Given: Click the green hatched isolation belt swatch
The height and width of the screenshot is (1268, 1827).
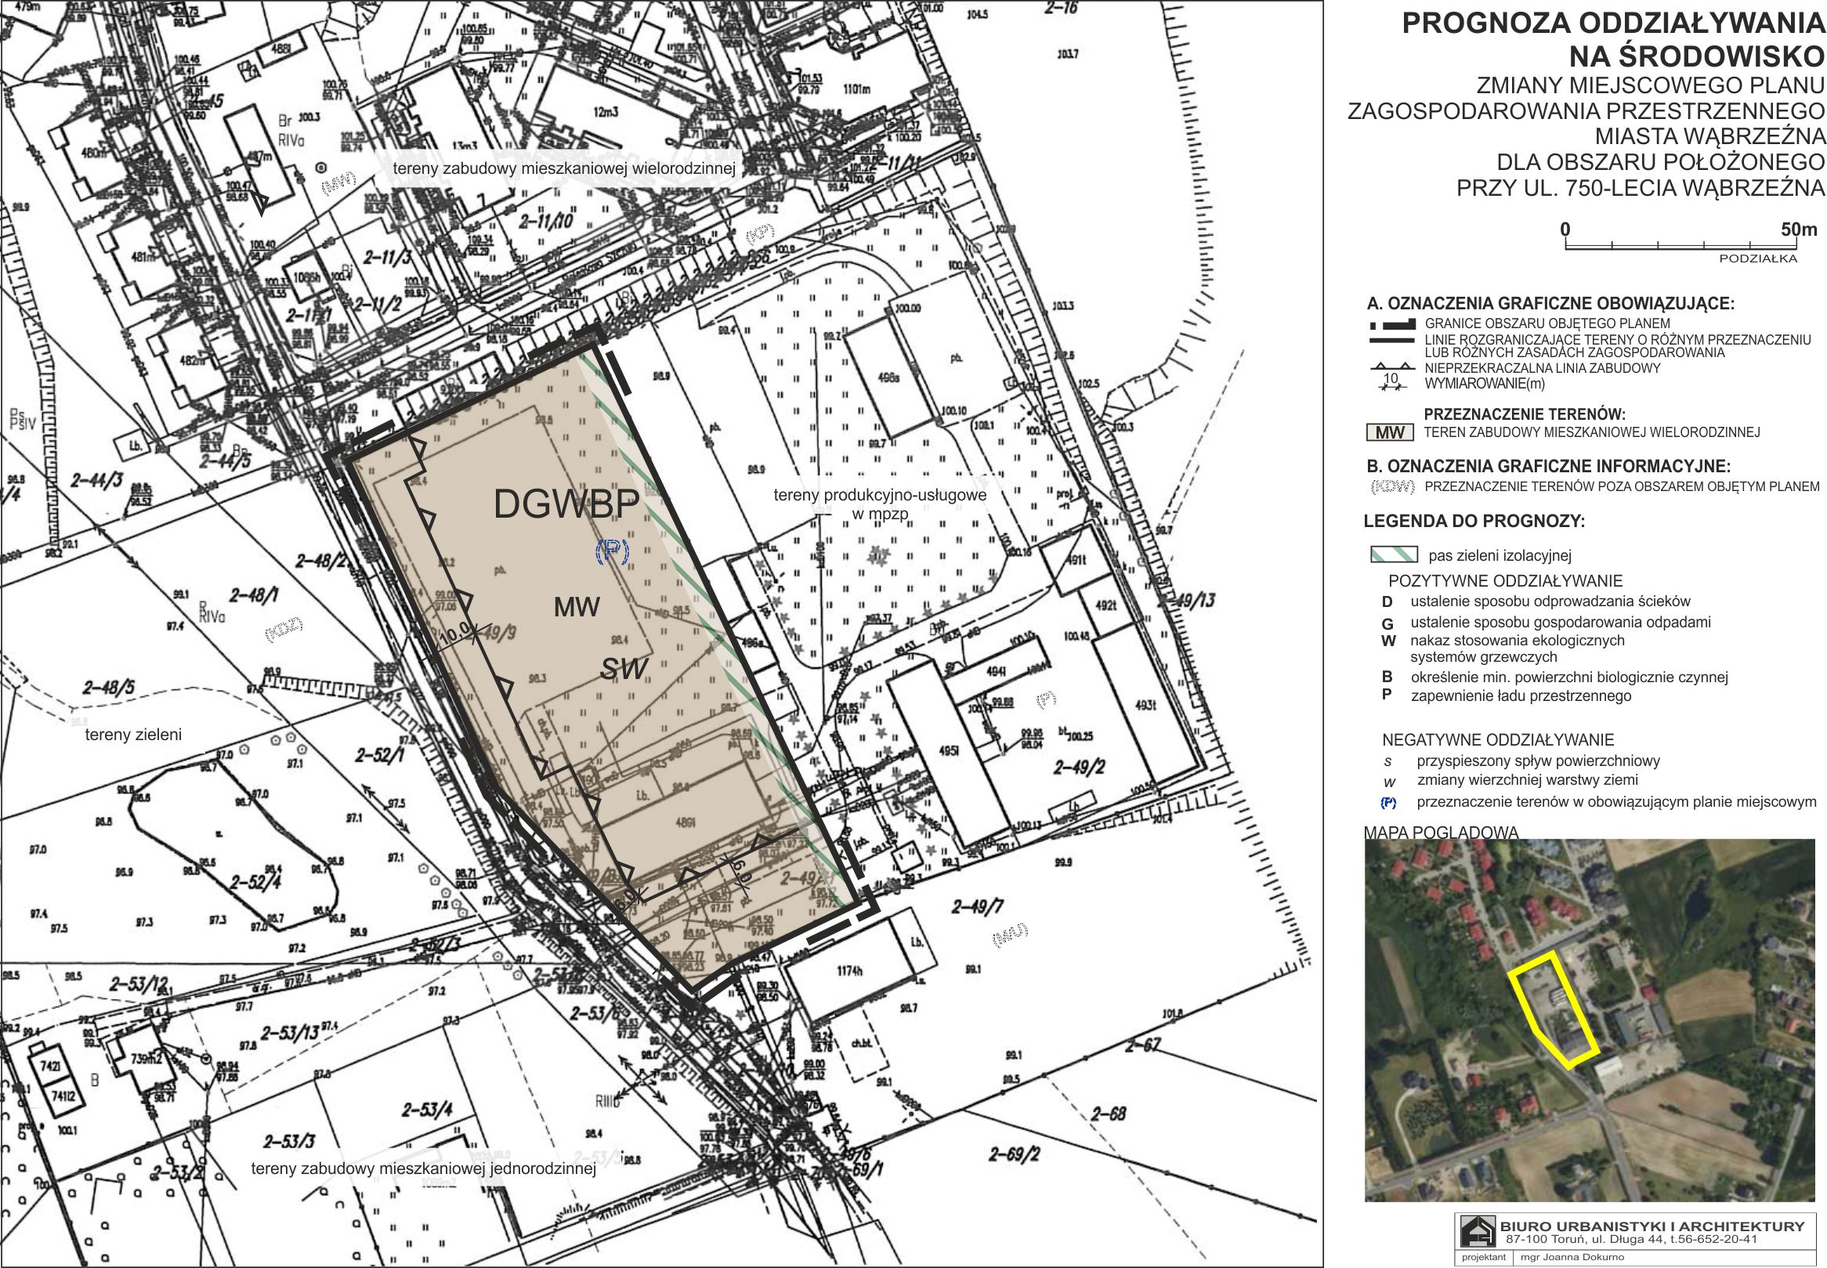Looking at the screenshot, I should tap(1394, 555).
